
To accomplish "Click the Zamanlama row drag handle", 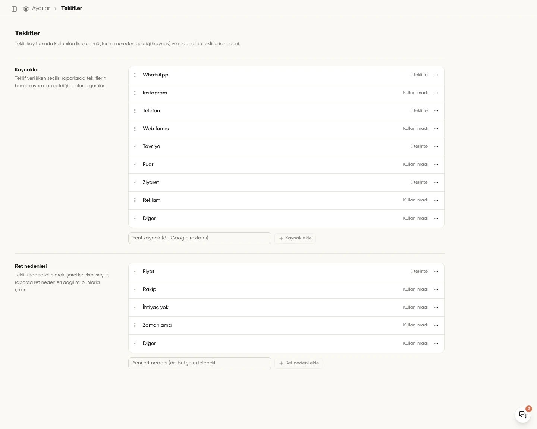I will pos(135,325).
